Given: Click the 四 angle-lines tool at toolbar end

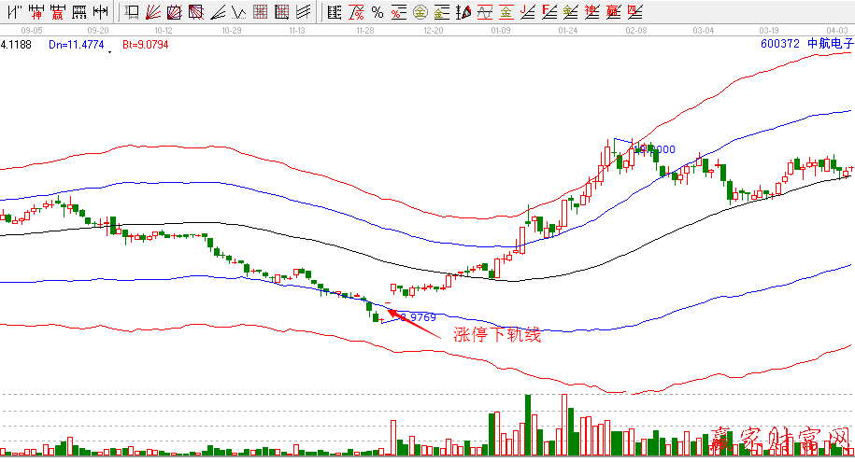Looking at the screenshot, I should click(x=634, y=13).
